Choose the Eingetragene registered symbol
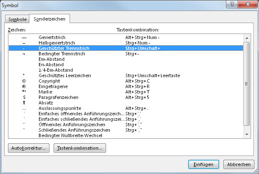The image size is (259, 174). tap(126, 86)
